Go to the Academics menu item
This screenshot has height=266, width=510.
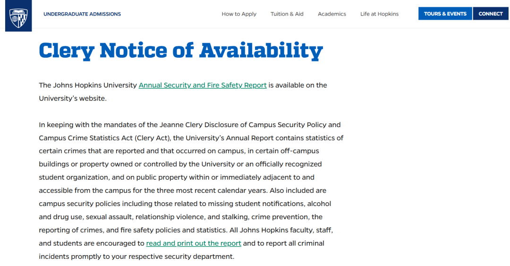[x=332, y=14]
